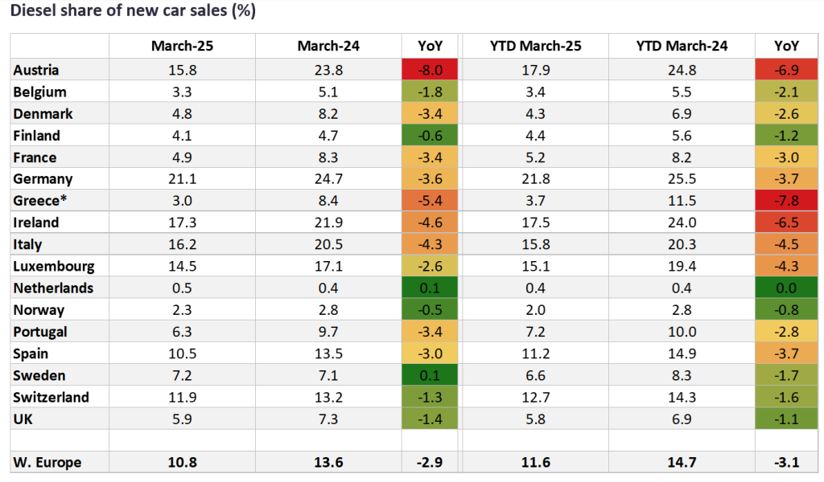Click the Austria row label
The height and width of the screenshot is (482, 824).
click(36, 71)
